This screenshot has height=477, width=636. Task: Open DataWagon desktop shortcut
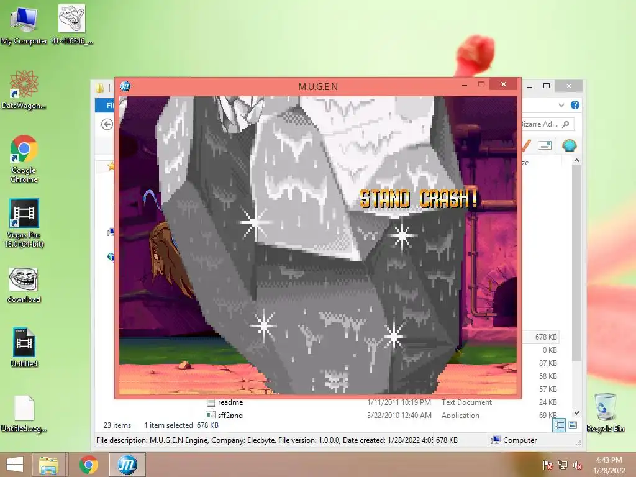[24, 89]
